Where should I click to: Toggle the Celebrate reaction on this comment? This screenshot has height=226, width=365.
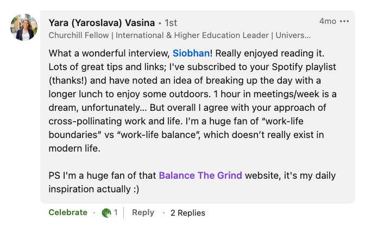tap(68, 212)
